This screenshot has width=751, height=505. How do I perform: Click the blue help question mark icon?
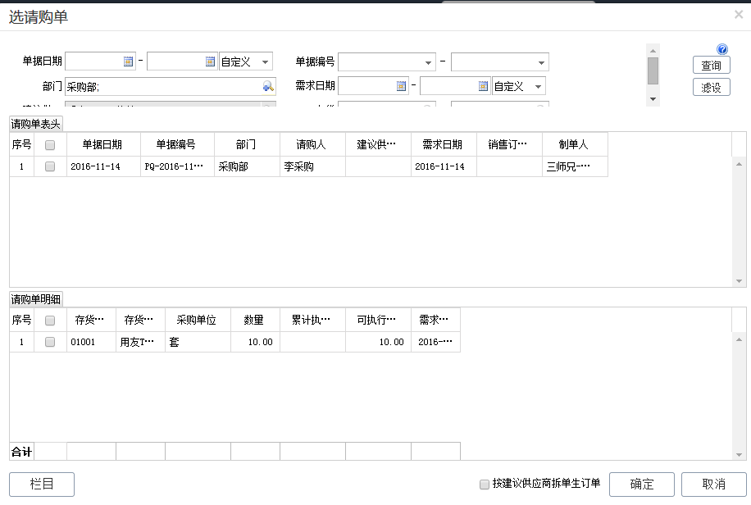point(722,49)
